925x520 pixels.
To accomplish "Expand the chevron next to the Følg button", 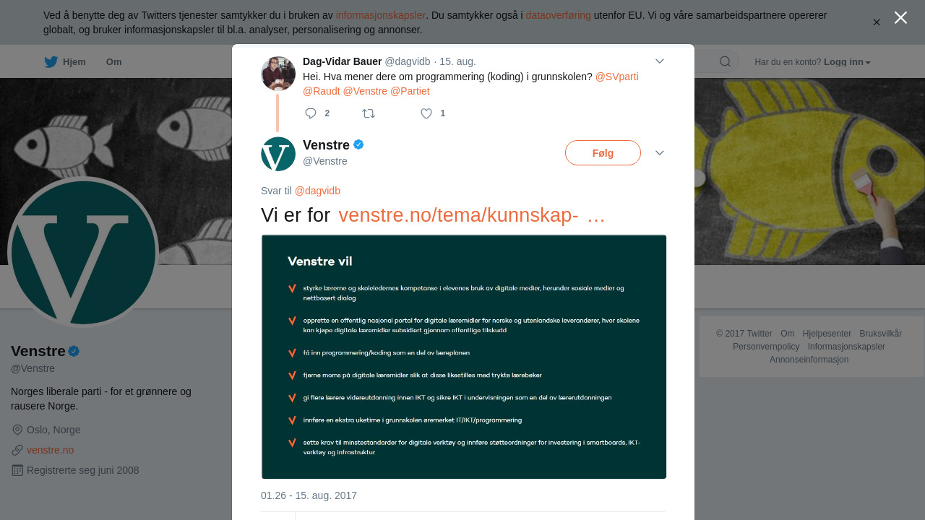I will click(659, 153).
